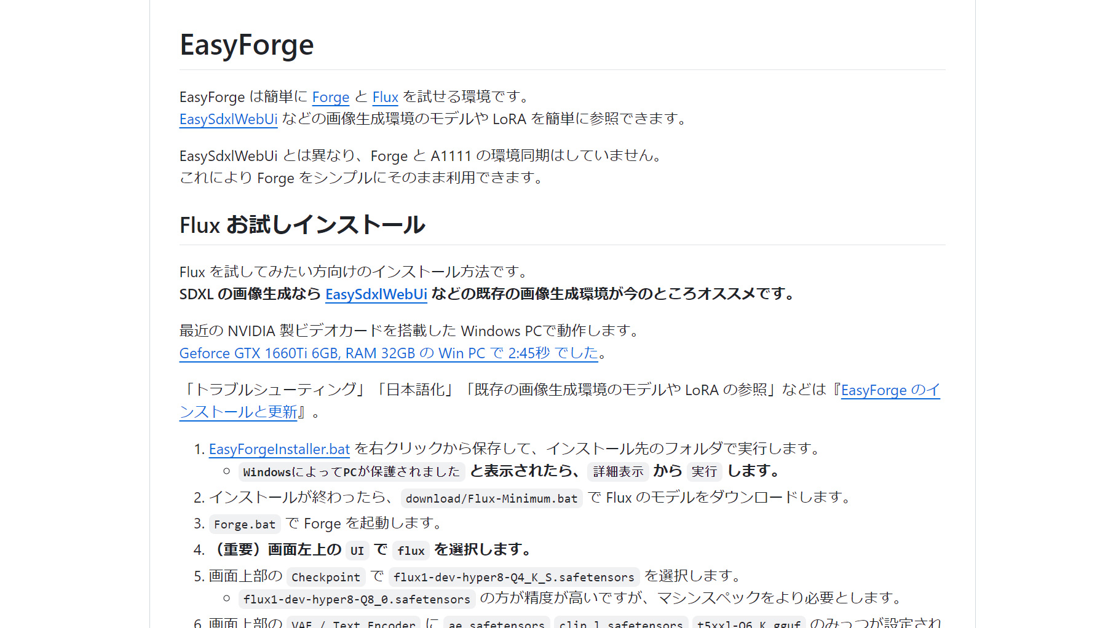Click the EasyForge main heading
The height and width of the screenshot is (628, 1116).
(247, 45)
